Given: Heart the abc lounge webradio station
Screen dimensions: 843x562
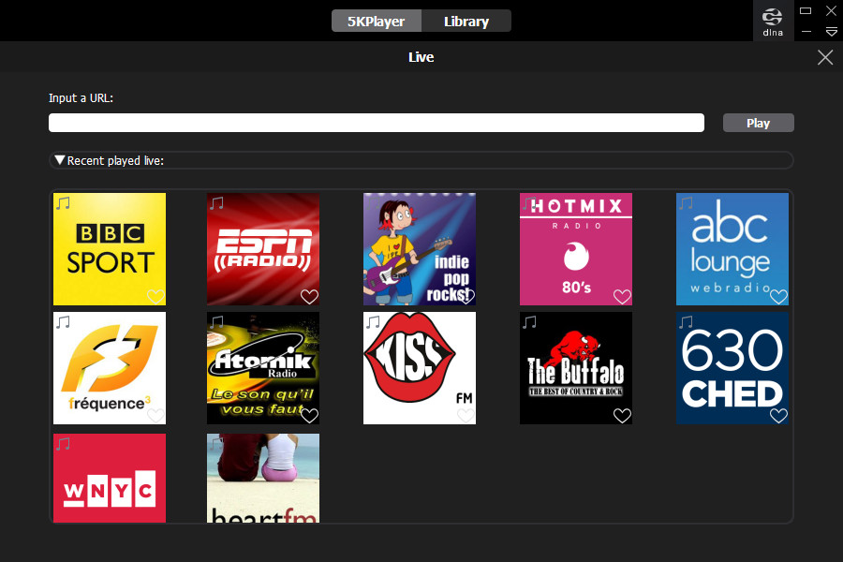Looking at the screenshot, I should coord(778,296).
